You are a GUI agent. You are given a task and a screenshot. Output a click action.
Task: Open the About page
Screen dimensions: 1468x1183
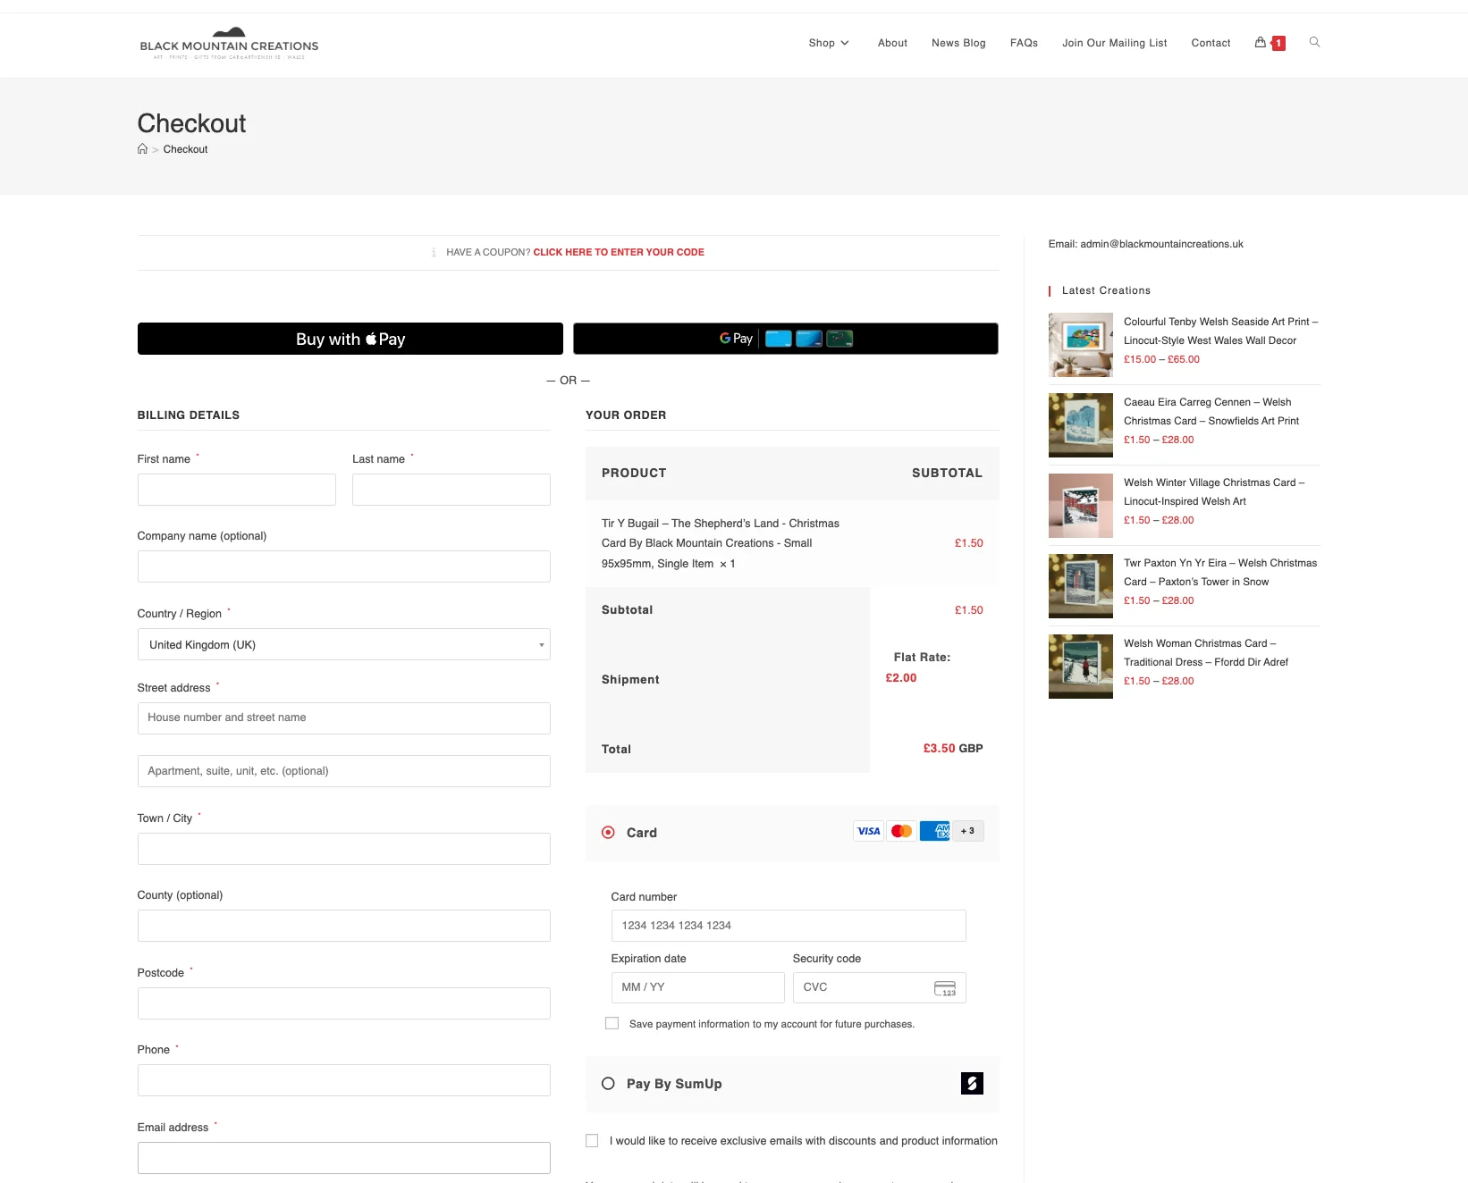pos(892,43)
